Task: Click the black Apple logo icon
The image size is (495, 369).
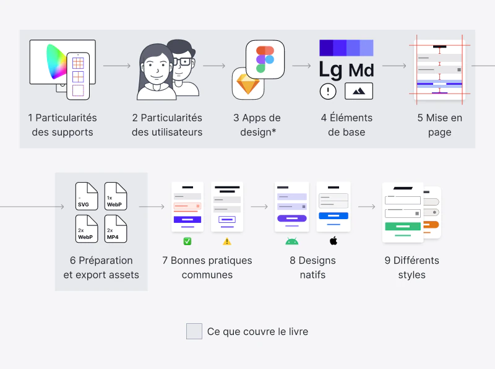Action: 334,241
